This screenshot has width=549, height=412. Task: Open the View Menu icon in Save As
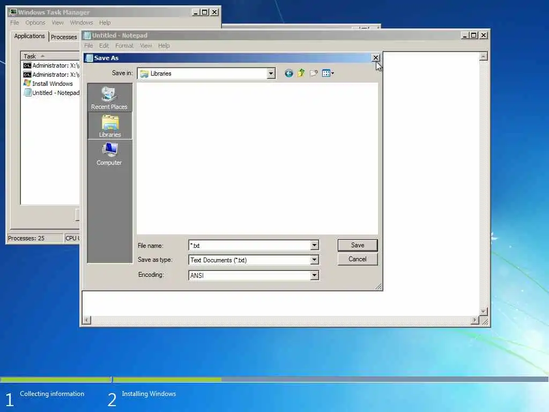[328, 73]
